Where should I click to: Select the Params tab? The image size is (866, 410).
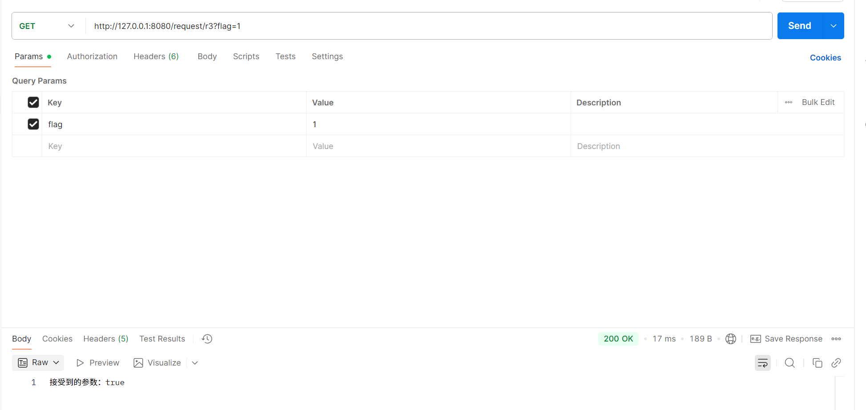tap(33, 56)
